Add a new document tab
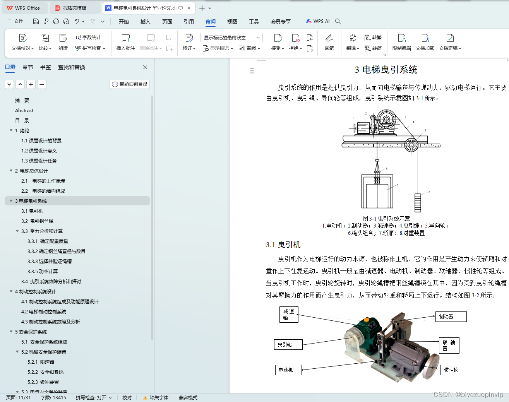The height and width of the screenshot is (402, 509). tap(202, 8)
